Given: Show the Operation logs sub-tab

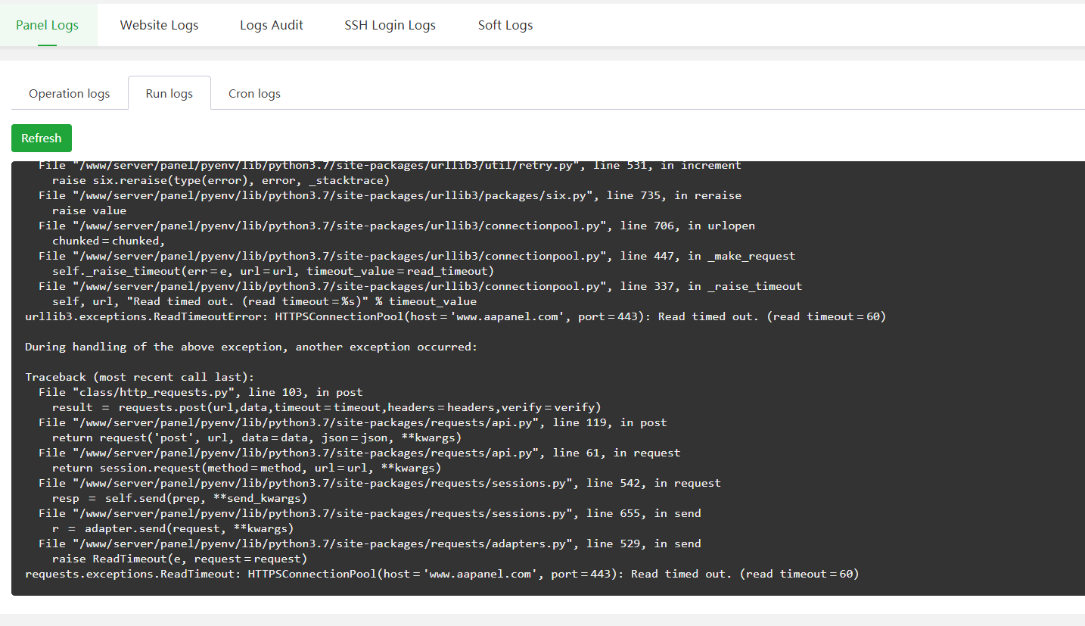Looking at the screenshot, I should (69, 94).
